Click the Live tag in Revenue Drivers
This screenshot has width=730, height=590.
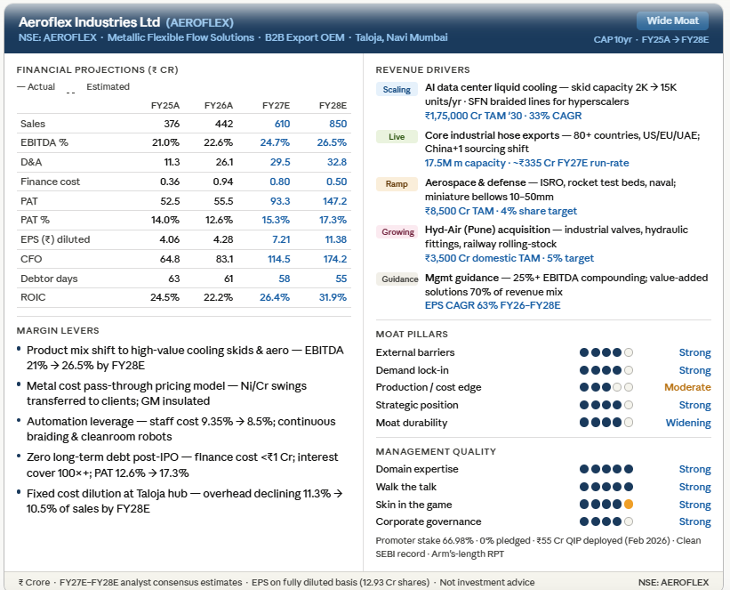397,136
